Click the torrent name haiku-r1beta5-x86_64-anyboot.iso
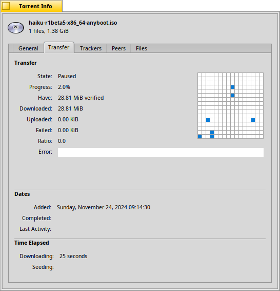Image resolution: width=280 pixels, height=291 pixels. (73, 23)
